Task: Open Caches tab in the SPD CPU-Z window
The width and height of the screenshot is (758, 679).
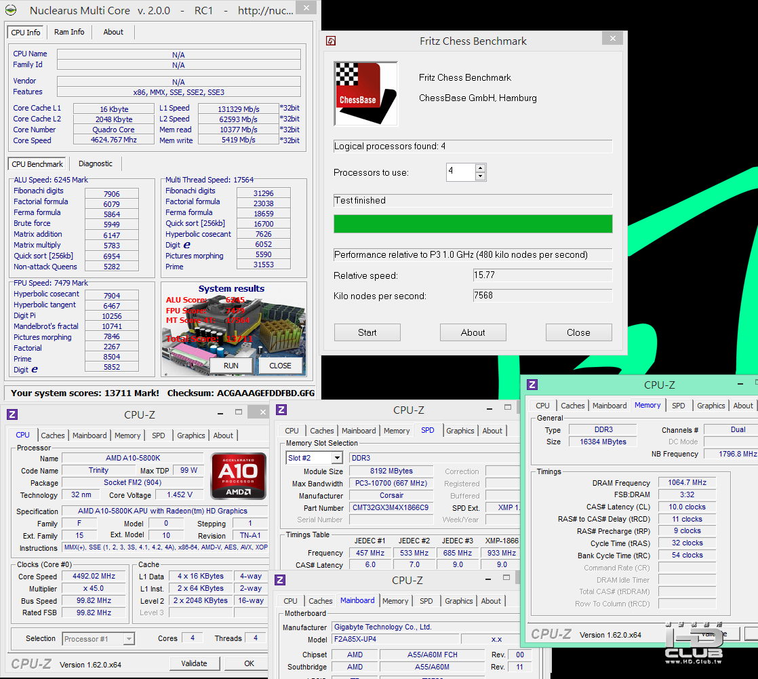Action: 322,431
